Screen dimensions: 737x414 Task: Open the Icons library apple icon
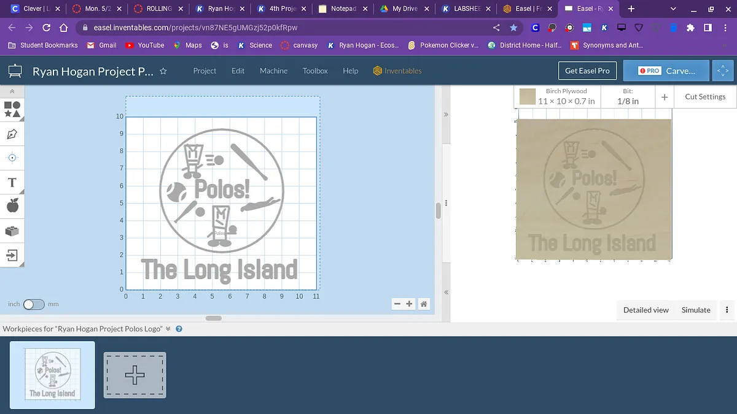pyautogui.click(x=12, y=205)
